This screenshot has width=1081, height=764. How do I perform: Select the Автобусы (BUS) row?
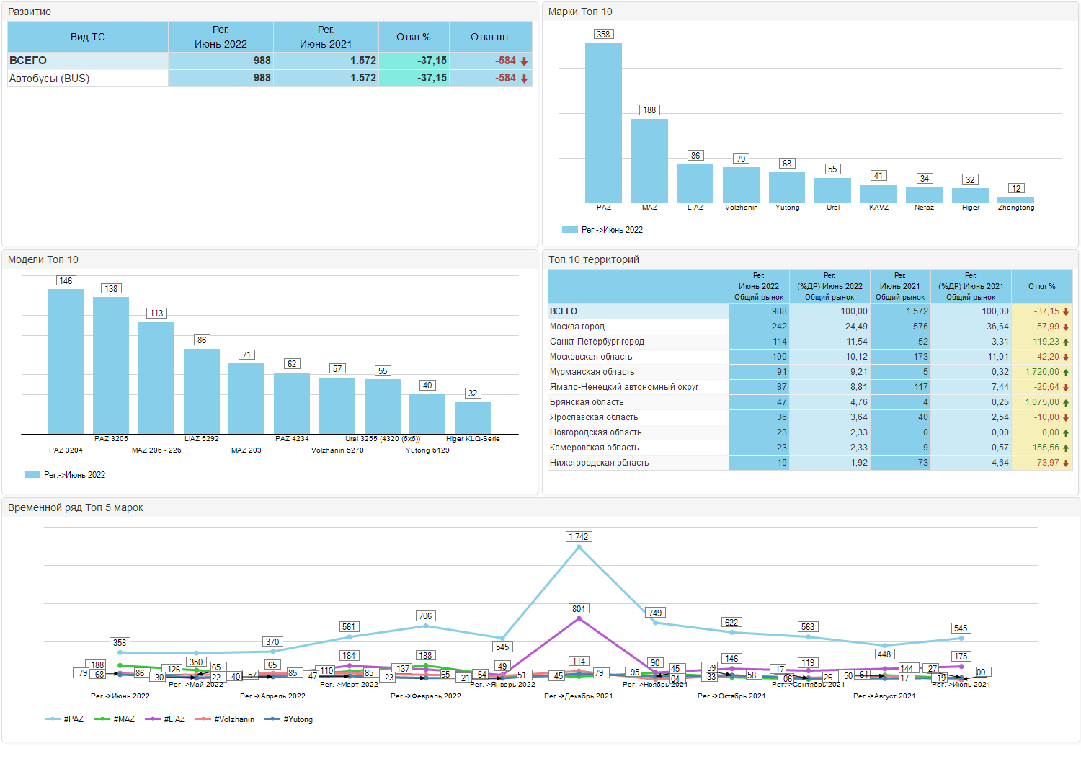tap(270, 78)
